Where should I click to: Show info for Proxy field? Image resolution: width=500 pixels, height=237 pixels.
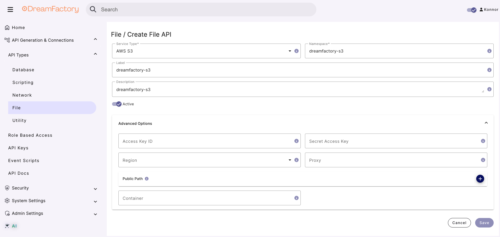(x=483, y=160)
